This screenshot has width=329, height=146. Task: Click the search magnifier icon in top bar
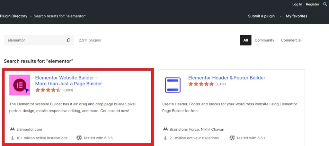325,4
